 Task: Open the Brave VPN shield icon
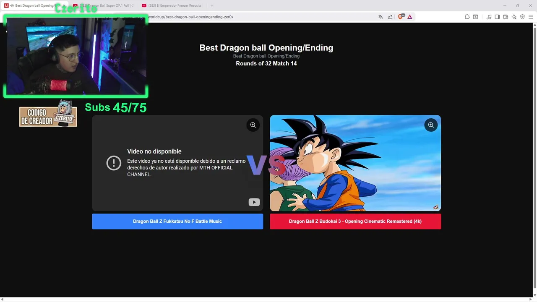522,17
